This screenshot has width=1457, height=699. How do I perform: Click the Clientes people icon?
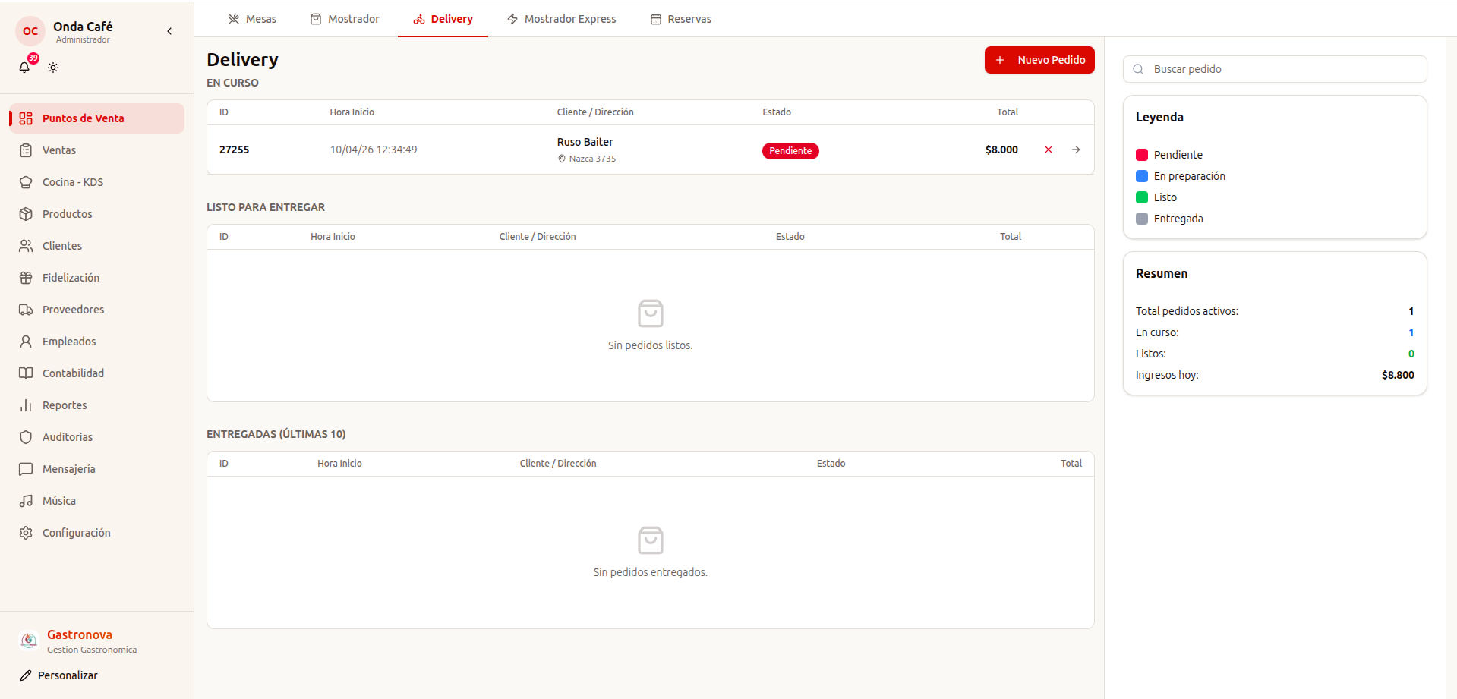[x=26, y=246]
